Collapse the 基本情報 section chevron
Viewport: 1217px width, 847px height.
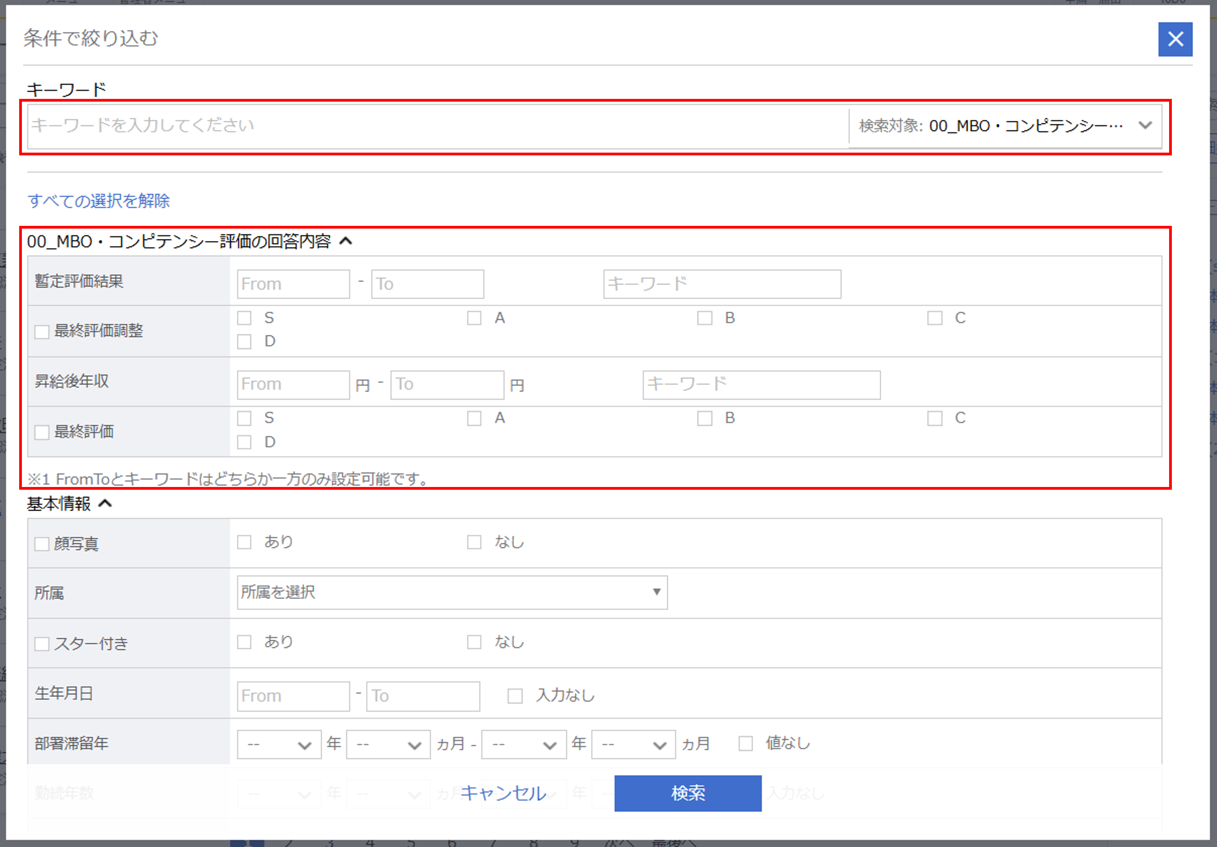point(105,503)
